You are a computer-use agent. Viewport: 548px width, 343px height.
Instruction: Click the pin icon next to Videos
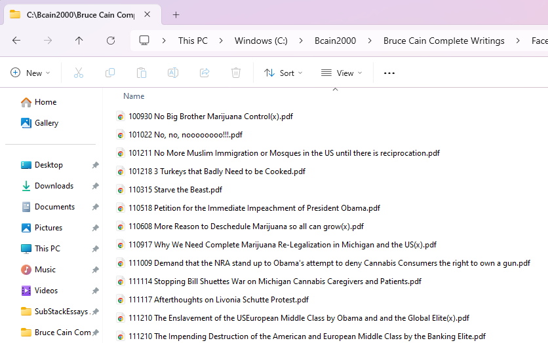96,291
